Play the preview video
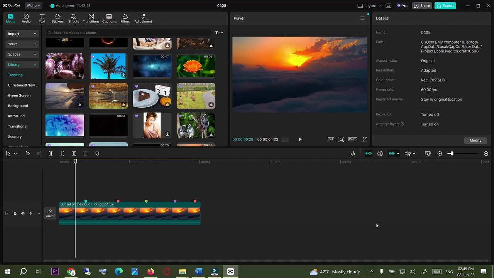The height and width of the screenshot is (278, 494). pyautogui.click(x=300, y=139)
